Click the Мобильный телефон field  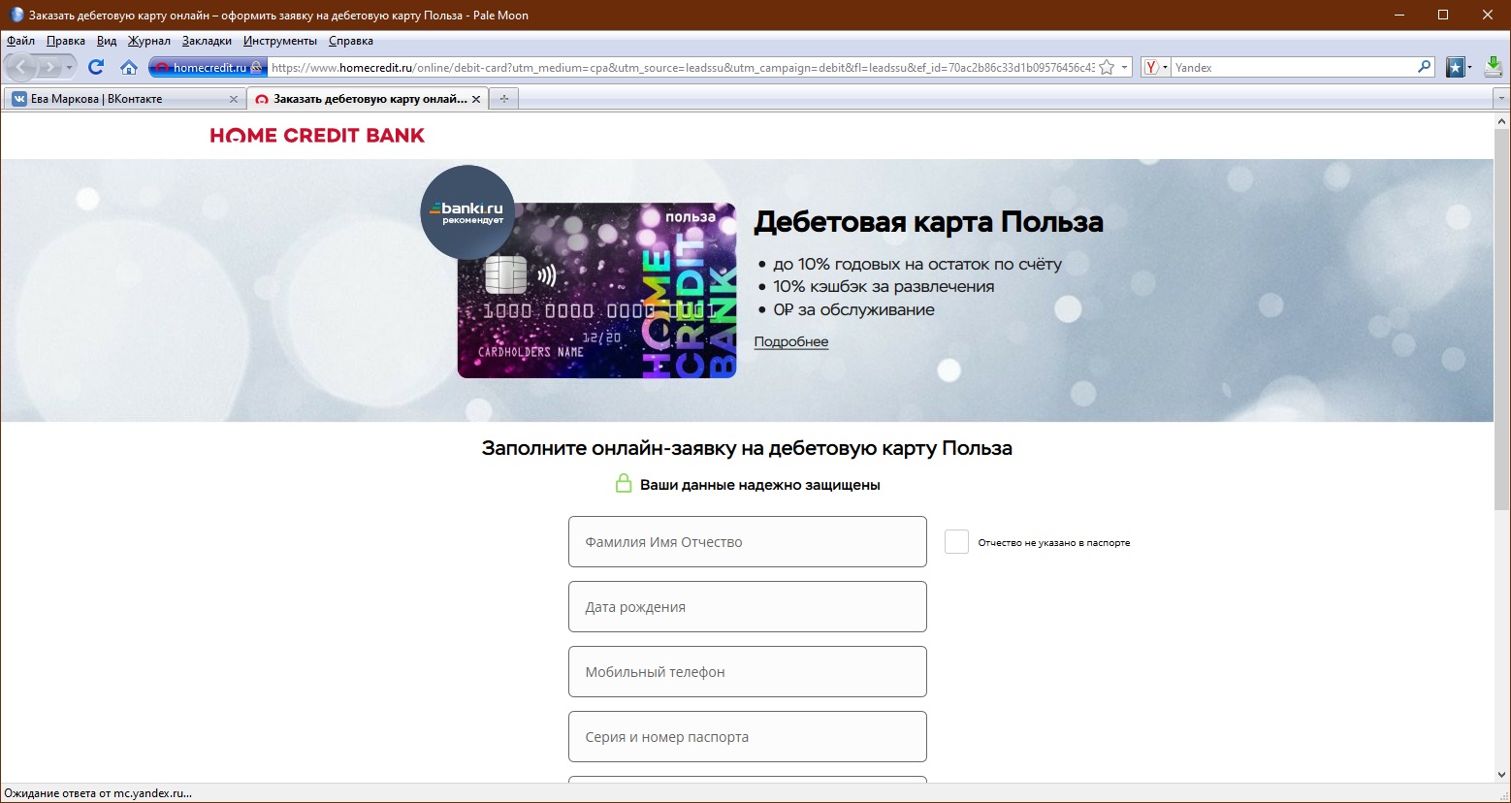pos(748,672)
